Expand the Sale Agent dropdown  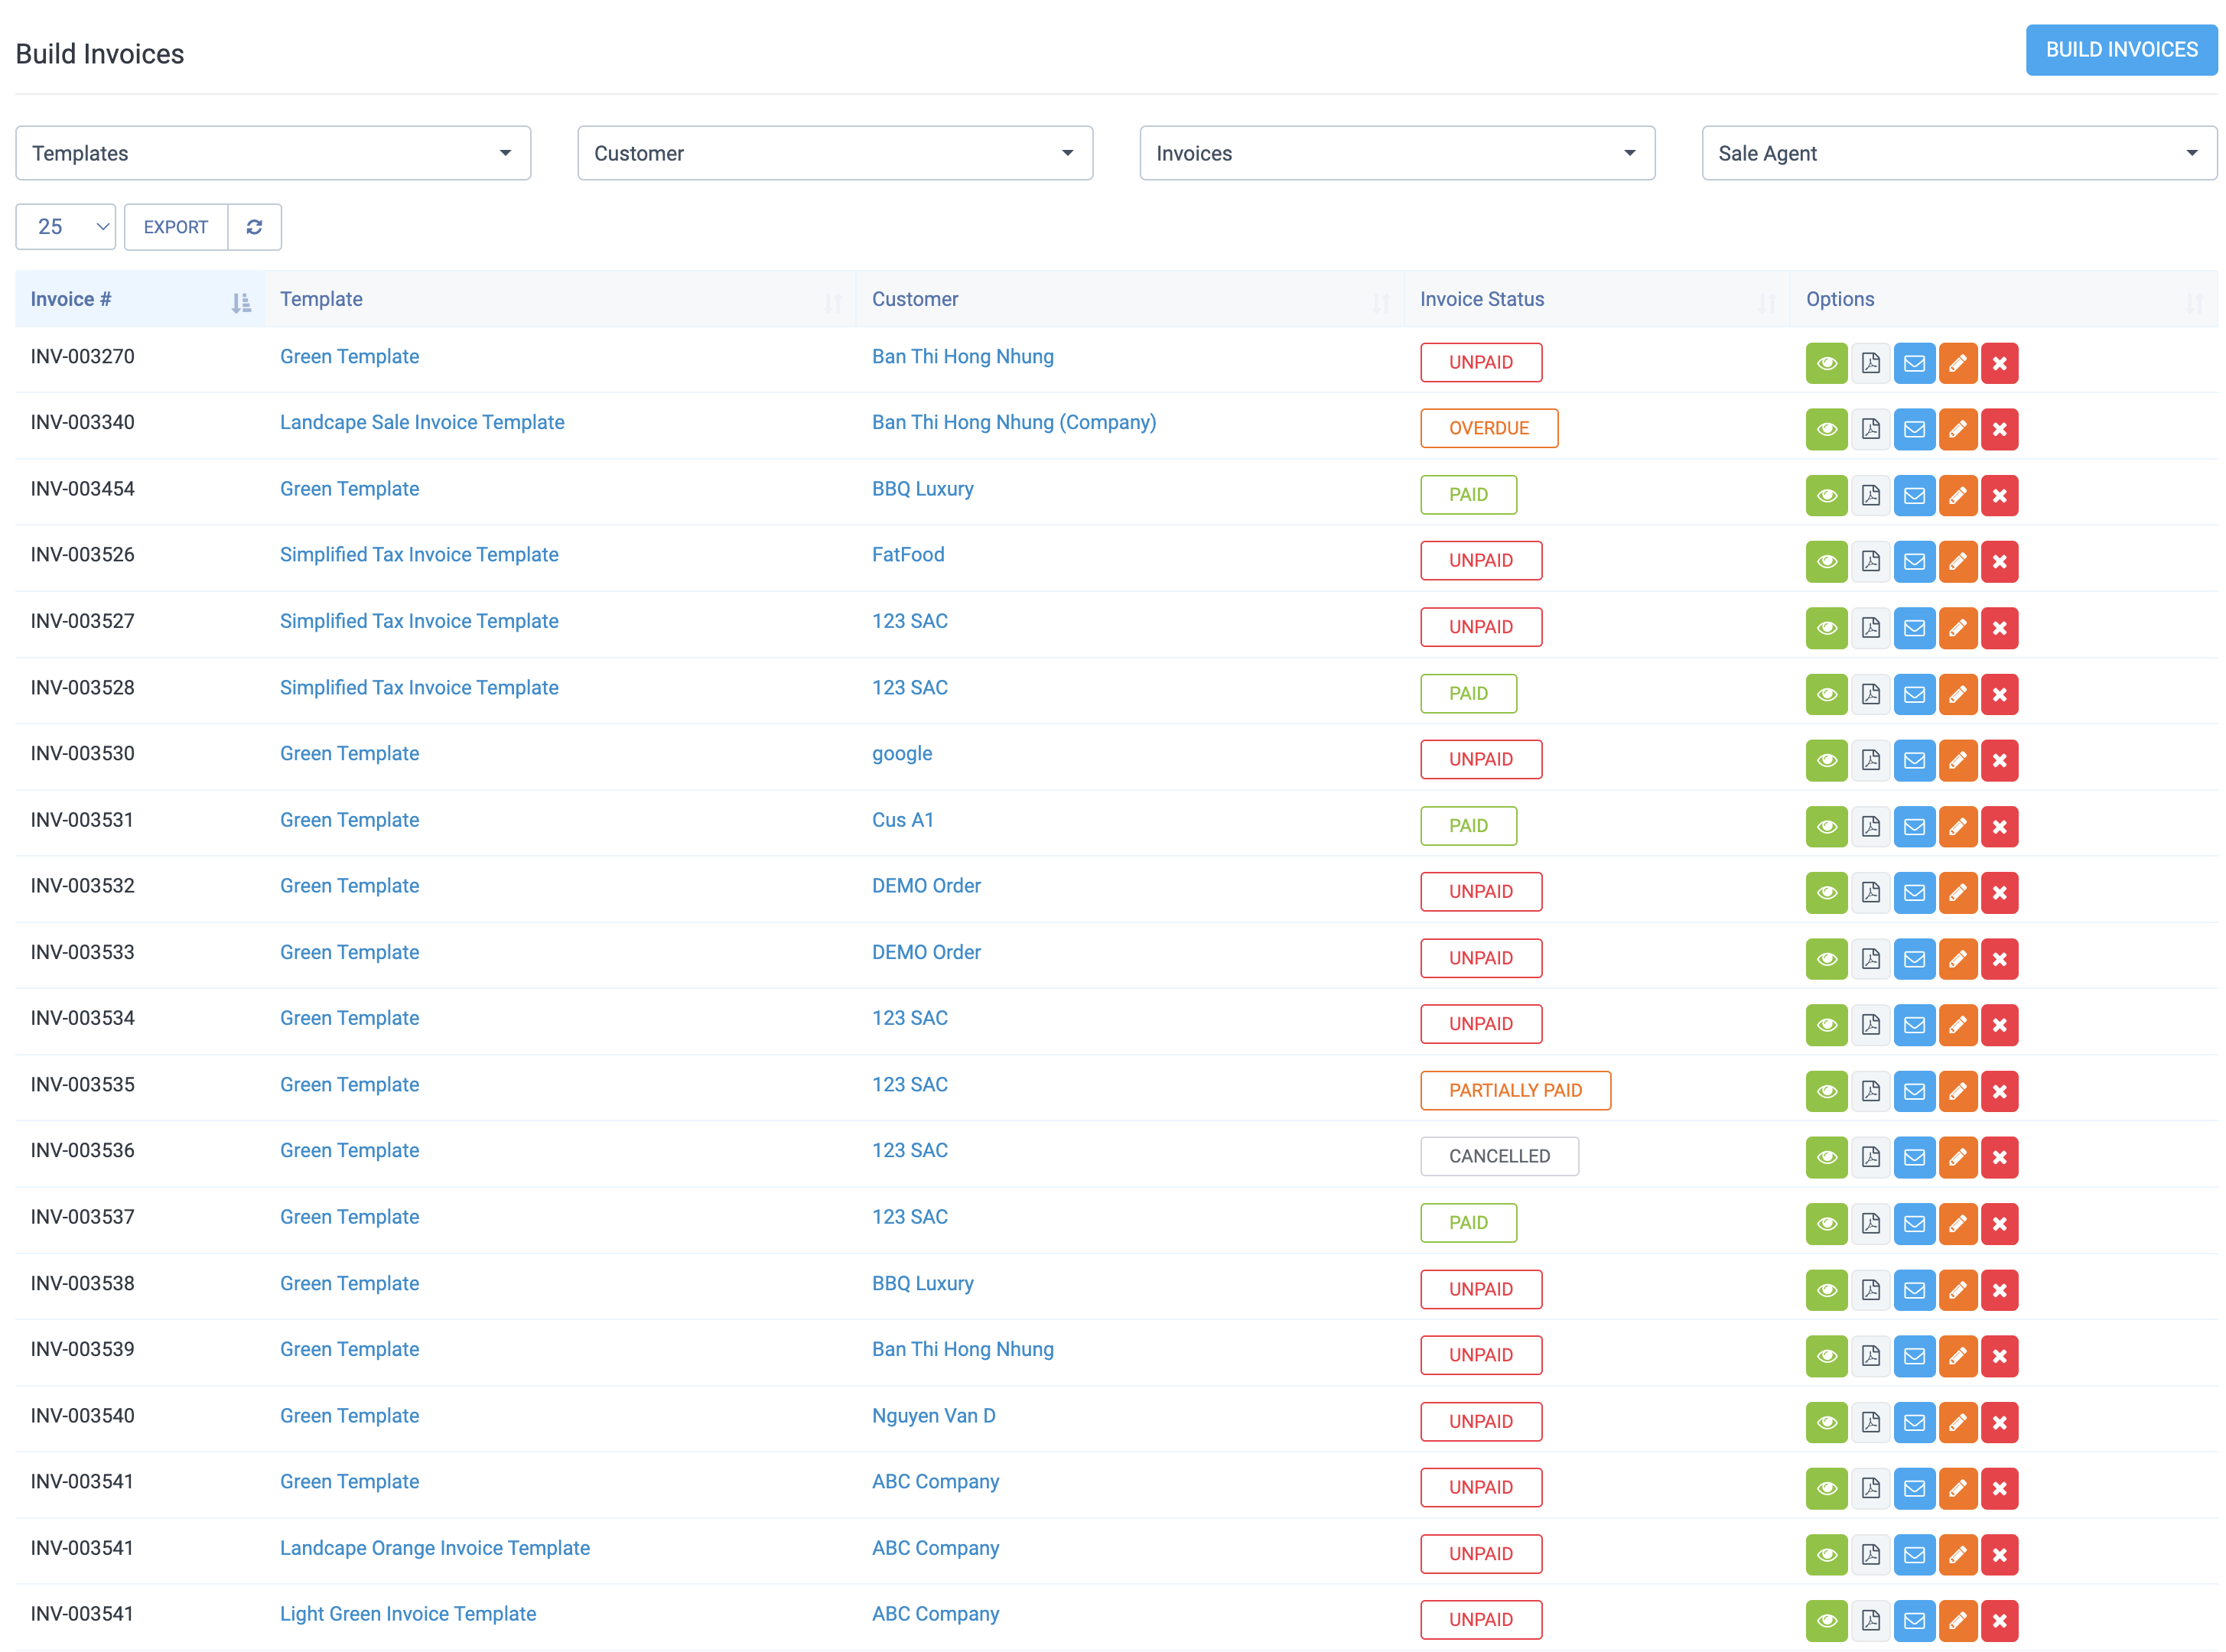[x=1958, y=153]
